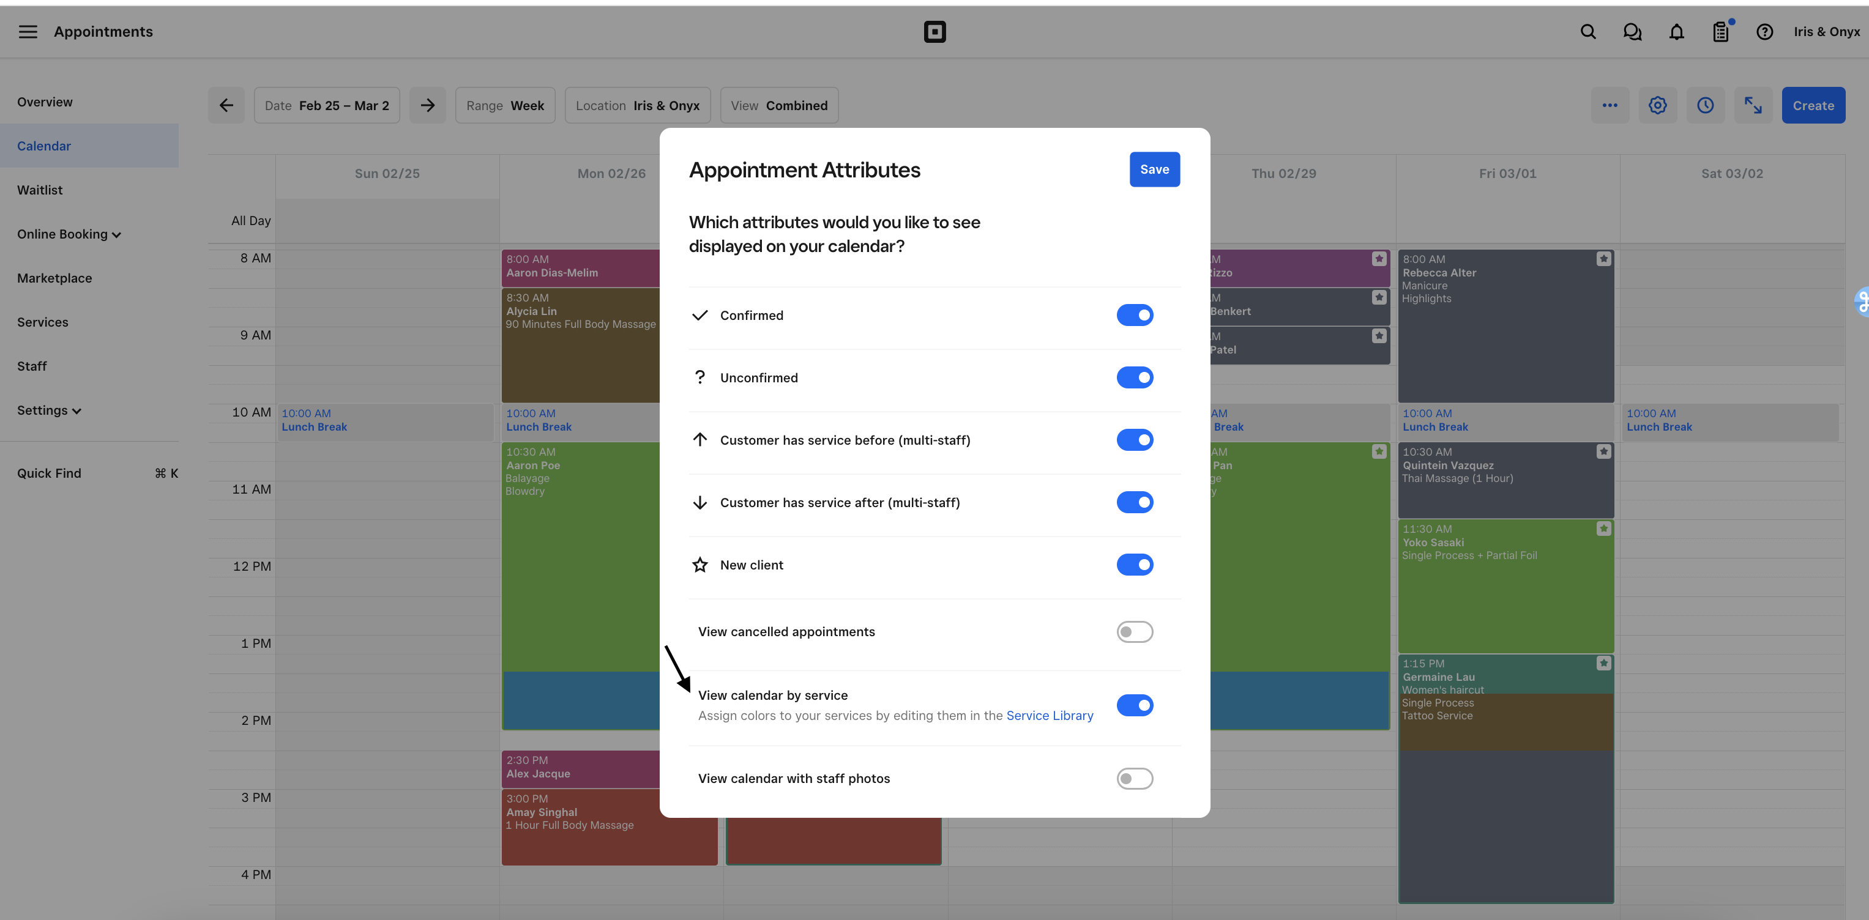The image size is (1869, 920).
Task: Open the search magnifier icon
Action: coord(1588,32)
